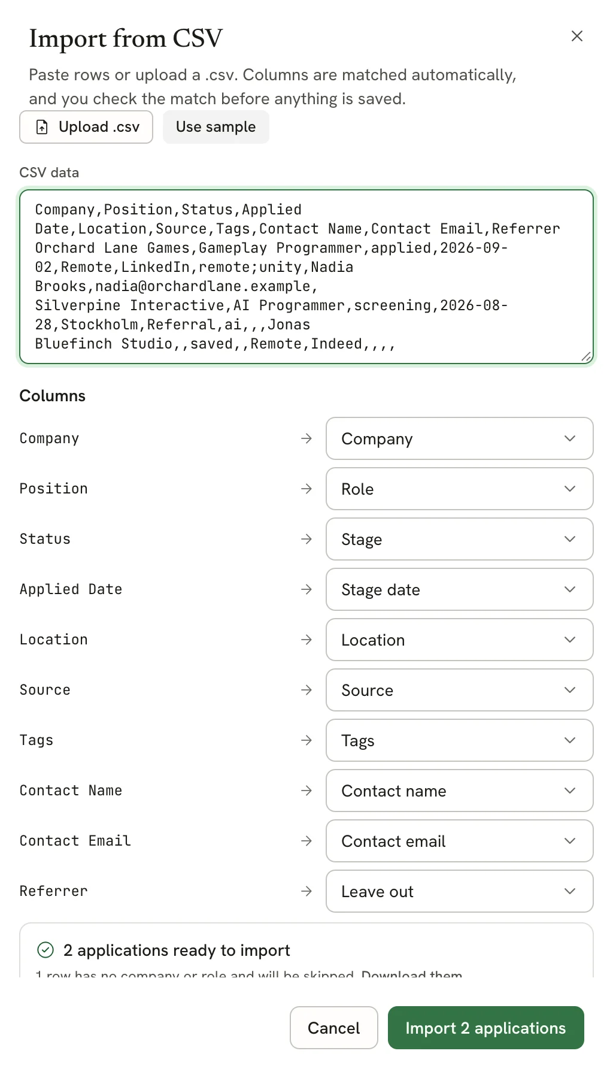
Task: Open the Source column mapping dropdown
Action: pyautogui.click(x=460, y=690)
